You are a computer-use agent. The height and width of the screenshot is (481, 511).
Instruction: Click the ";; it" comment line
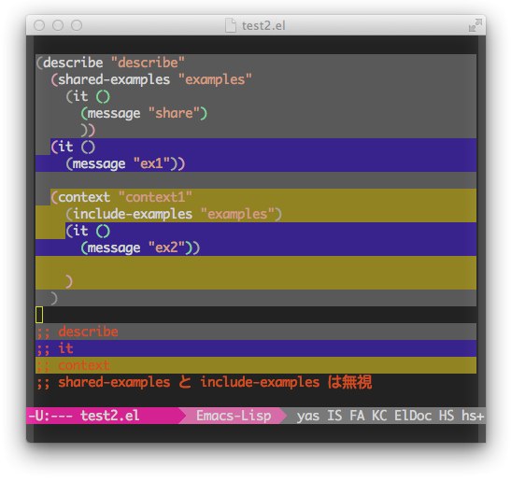pos(55,348)
